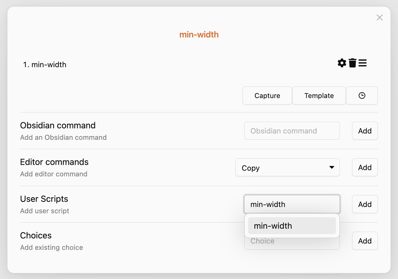This screenshot has width=398, height=279.
Task: Add the Copy editor command
Action: pyautogui.click(x=365, y=167)
